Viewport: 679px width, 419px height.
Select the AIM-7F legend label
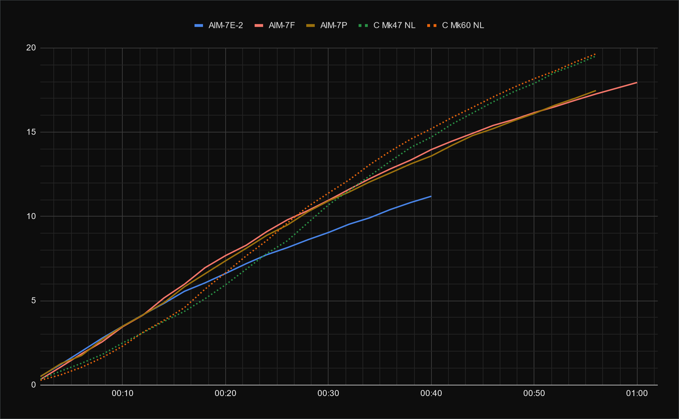coord(282,25)
